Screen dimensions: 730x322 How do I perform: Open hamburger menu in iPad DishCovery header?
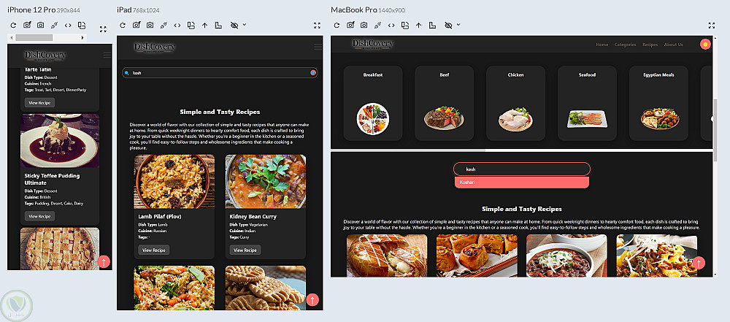point(318,47)
